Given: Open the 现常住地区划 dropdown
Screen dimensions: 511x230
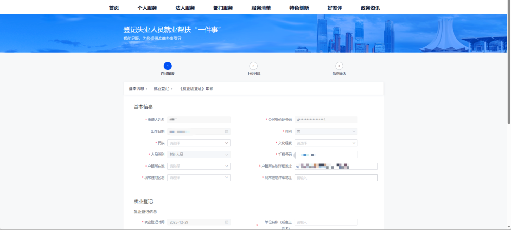Looking at the screenshot, I should 199,177.
